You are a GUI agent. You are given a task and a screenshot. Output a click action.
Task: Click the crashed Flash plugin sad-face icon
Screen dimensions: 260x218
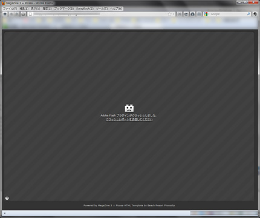tap(129, 108)
